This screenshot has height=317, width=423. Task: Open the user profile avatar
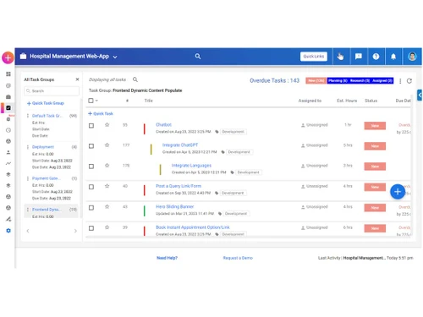(x=412, y=57)
